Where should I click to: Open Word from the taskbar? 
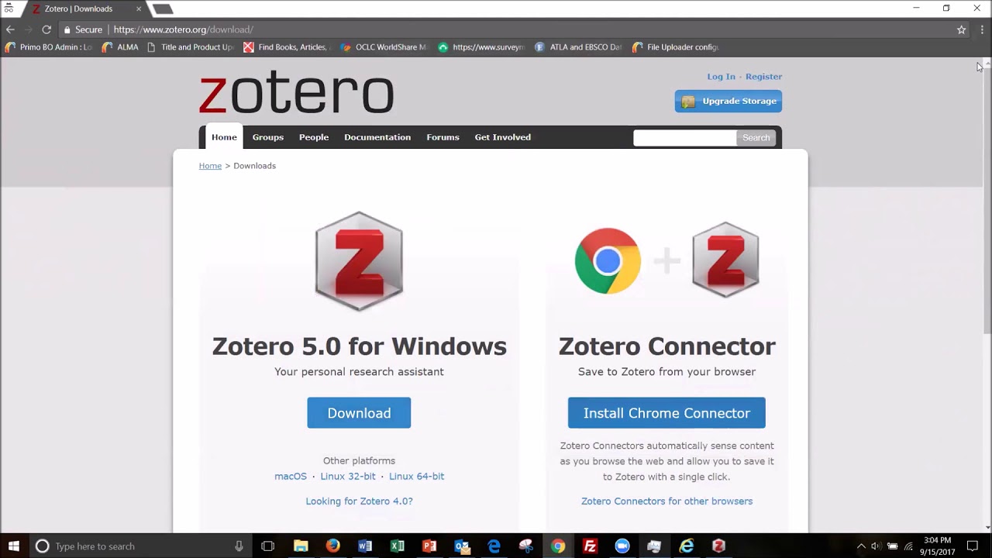pos(365,546)
